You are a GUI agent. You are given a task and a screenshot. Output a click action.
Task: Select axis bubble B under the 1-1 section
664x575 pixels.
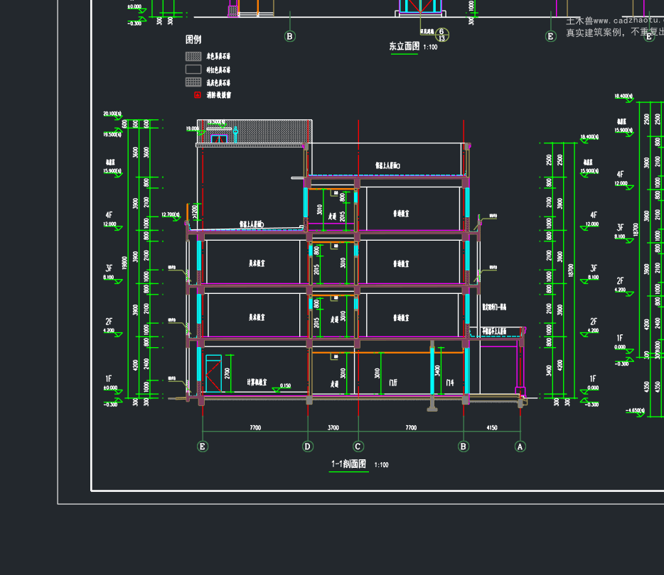pyautogui.click(x=464, y=447)
